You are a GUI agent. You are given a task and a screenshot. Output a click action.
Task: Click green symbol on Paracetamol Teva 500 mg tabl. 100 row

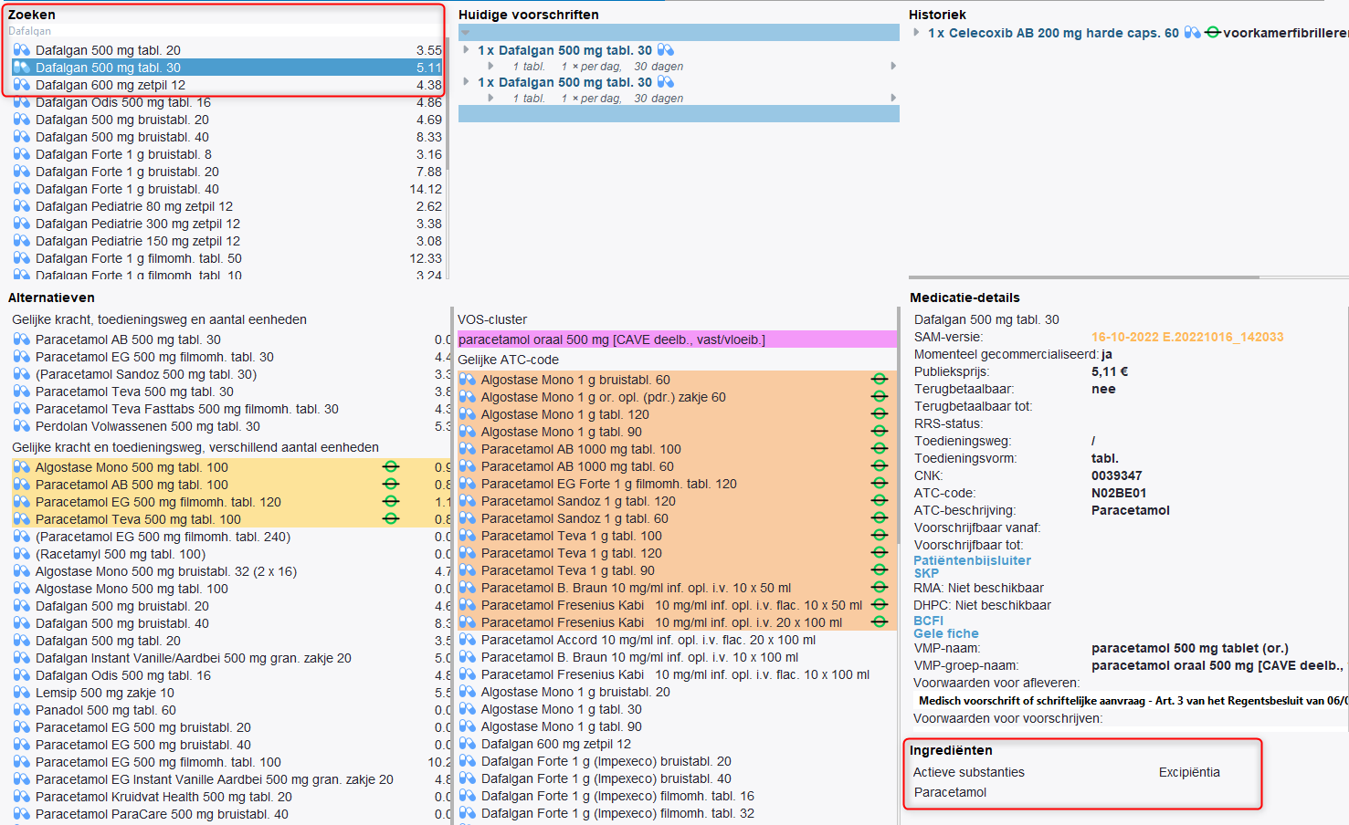coord(391,519)
